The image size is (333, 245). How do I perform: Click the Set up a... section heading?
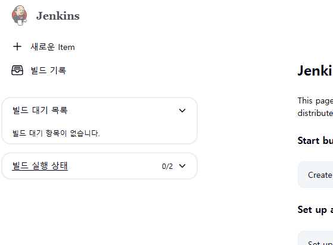point(315,210)
